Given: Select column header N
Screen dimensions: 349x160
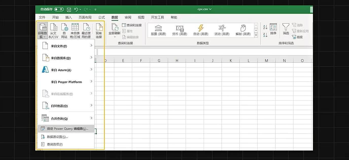Looking at the screenshot, I should (284, 60).
